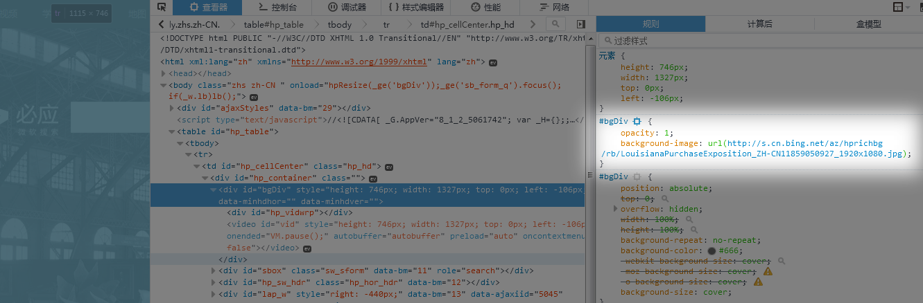Collapse the div#hp_container node
This screenshot has width=923, height=303.
point(205,178)
